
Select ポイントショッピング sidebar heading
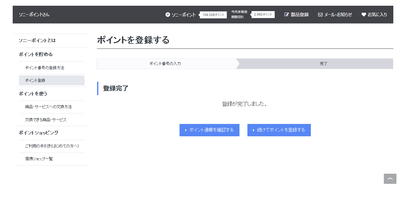pos(38,133)
